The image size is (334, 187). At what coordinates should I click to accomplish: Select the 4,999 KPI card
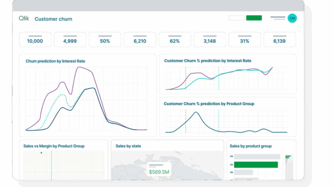coord(70,39)
